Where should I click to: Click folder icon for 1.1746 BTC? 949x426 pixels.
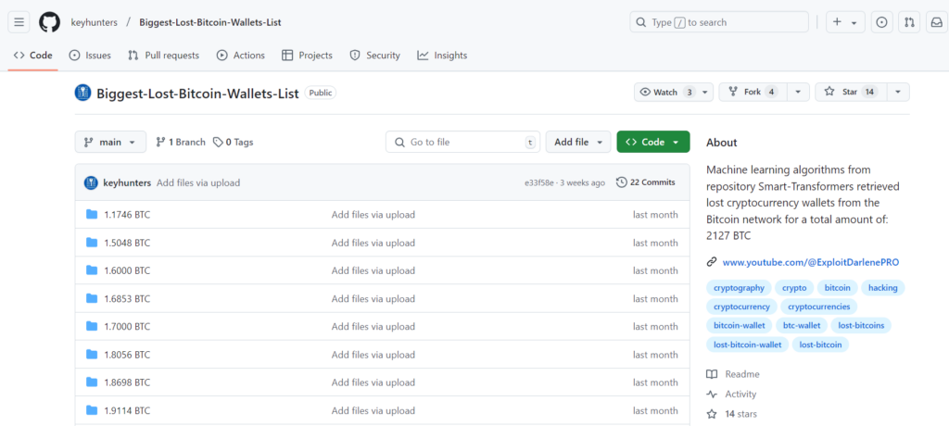[92, 214]
